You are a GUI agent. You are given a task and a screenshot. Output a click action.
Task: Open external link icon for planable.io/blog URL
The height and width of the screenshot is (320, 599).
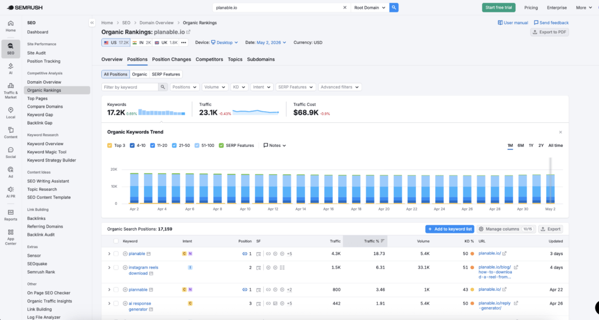point(516,267)
